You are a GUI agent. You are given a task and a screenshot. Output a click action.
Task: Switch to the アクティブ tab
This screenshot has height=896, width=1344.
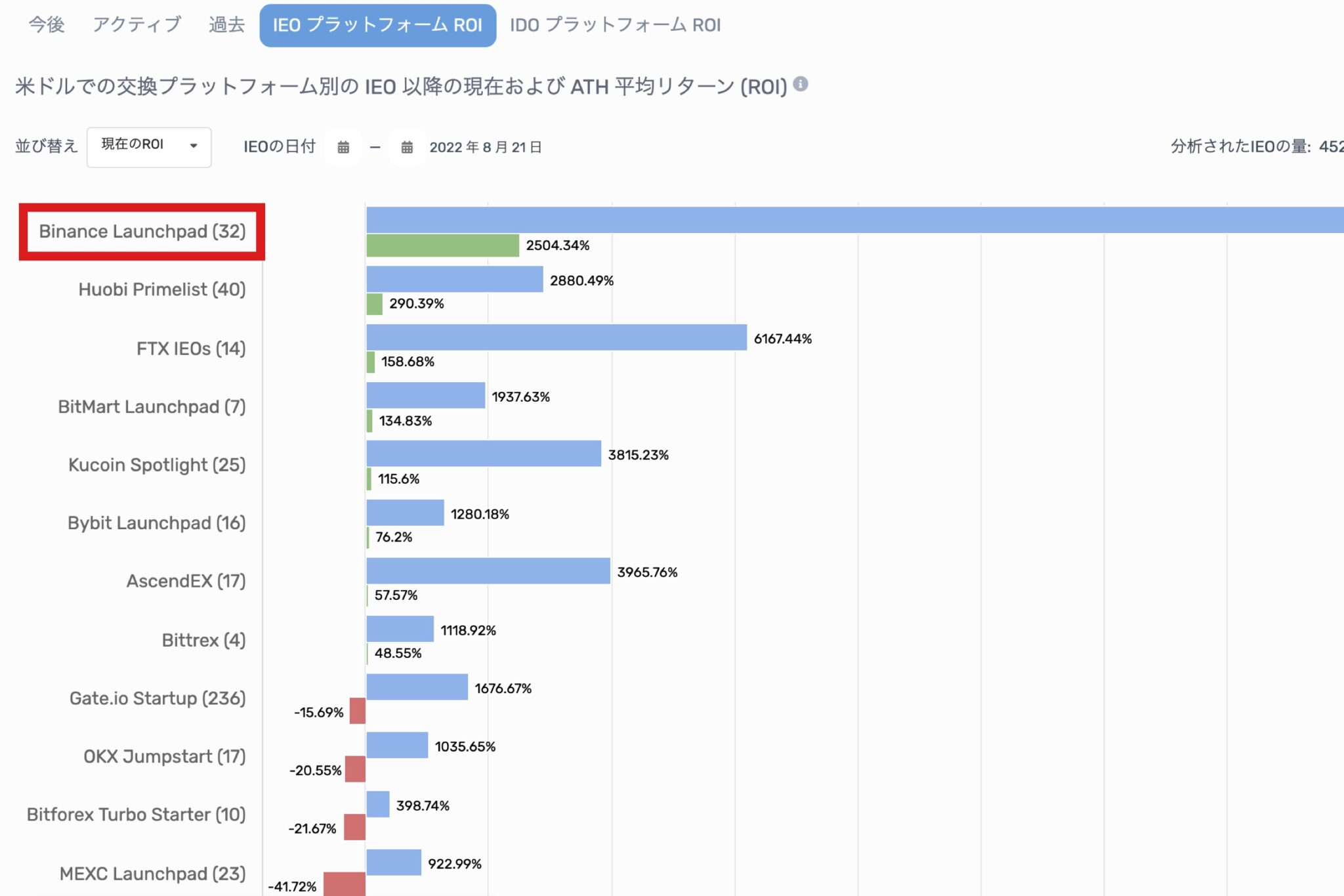[136, 25]
